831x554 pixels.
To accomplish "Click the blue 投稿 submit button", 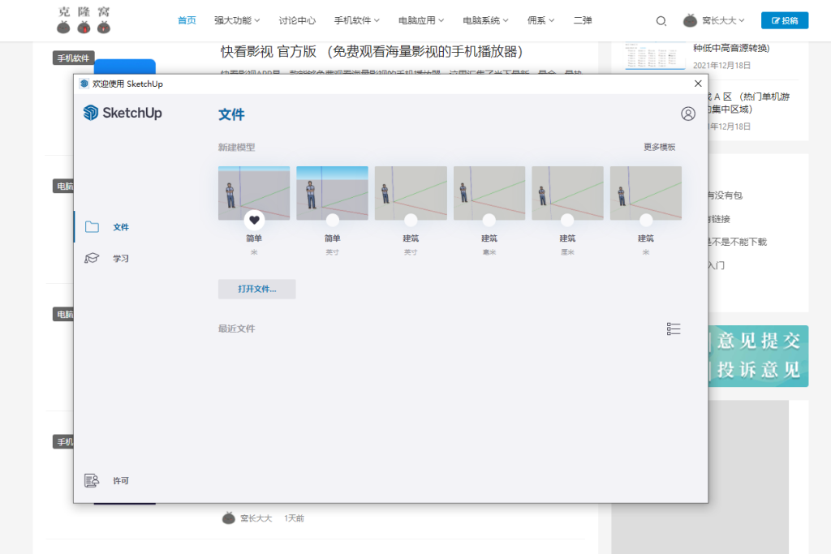I will point(784,20).
